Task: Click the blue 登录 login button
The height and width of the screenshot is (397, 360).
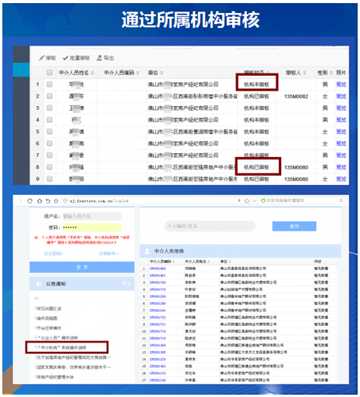Action: tap(82, 267)
